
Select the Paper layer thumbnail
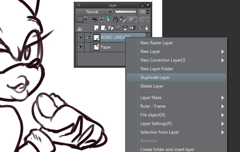click(x=96, y=47)
